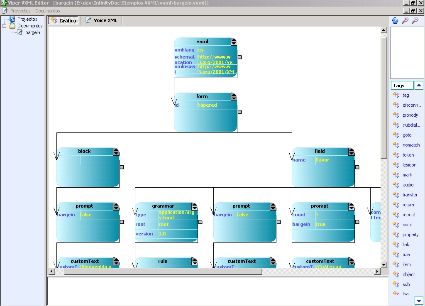
Task: Collapse the vxml node using minus box
Action: (x=239, y=57)
